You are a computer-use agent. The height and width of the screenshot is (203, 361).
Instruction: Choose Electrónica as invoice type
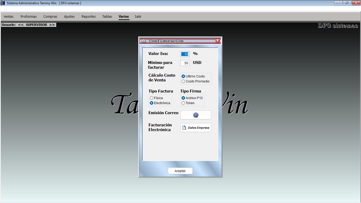[x=160, y=103]
